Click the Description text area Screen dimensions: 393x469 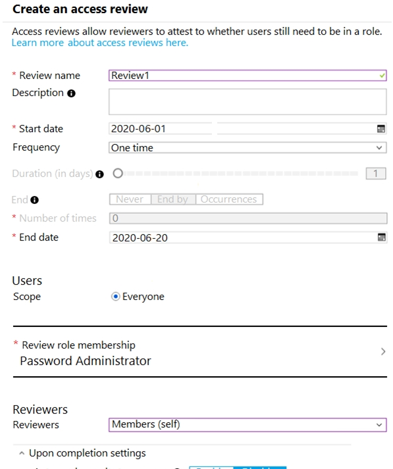[248, 102]
